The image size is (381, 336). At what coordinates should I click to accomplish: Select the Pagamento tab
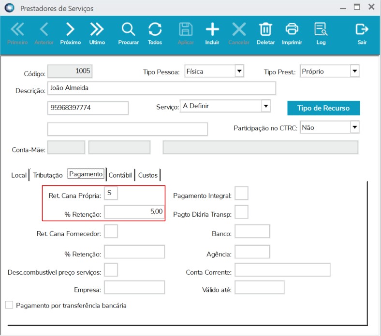click(86, 174)
